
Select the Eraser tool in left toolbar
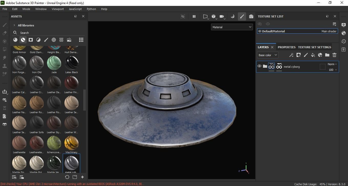point(4,33)
